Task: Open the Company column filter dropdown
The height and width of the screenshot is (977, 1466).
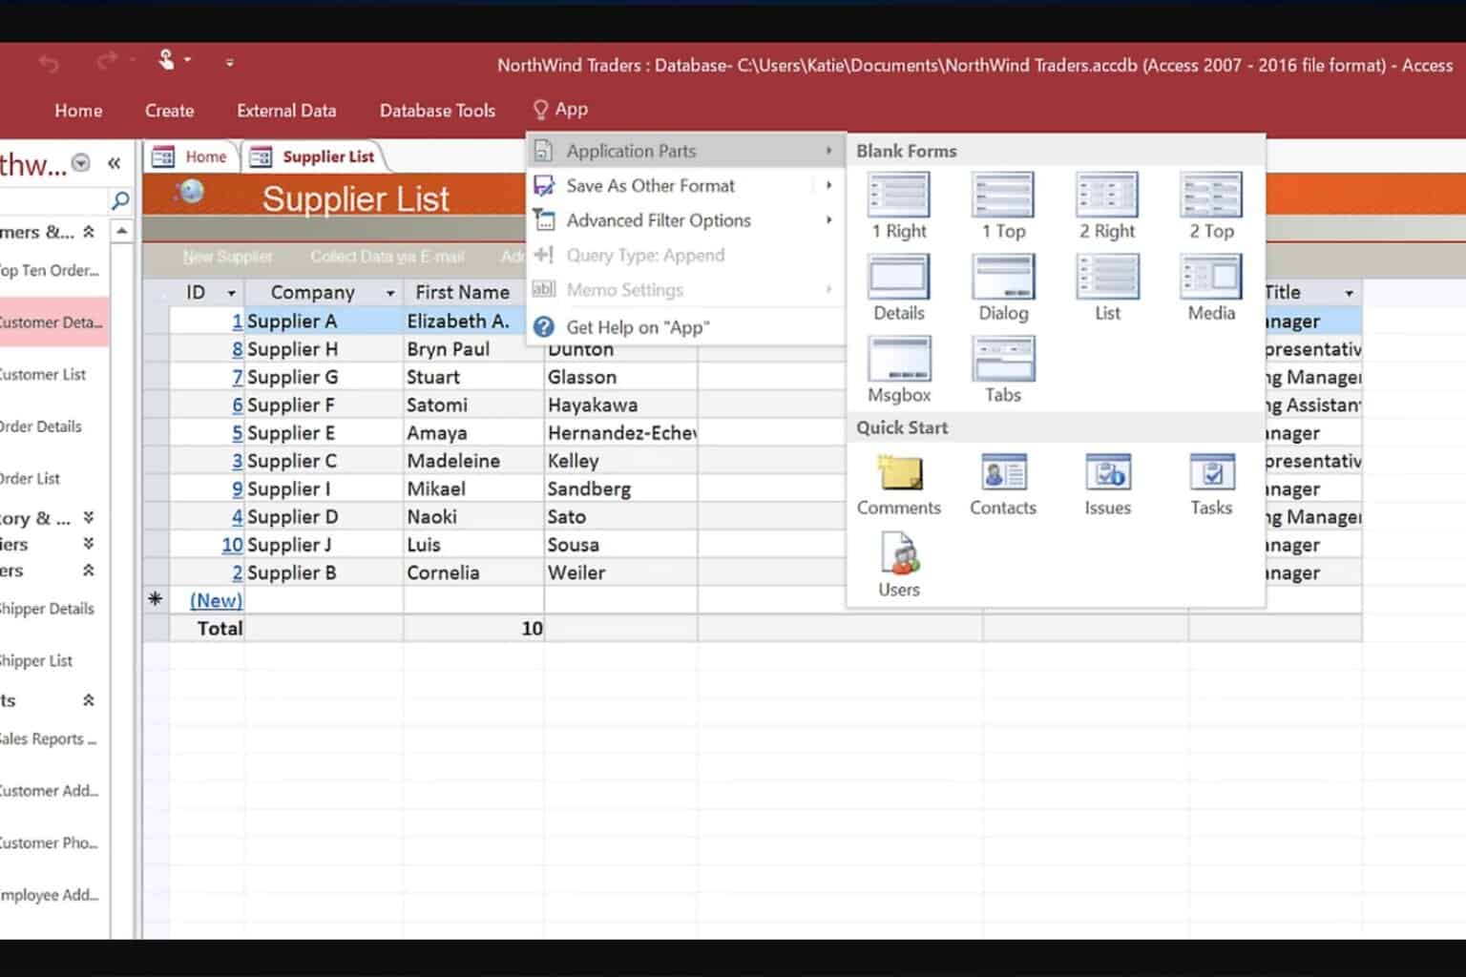Action: coord(390,293)
